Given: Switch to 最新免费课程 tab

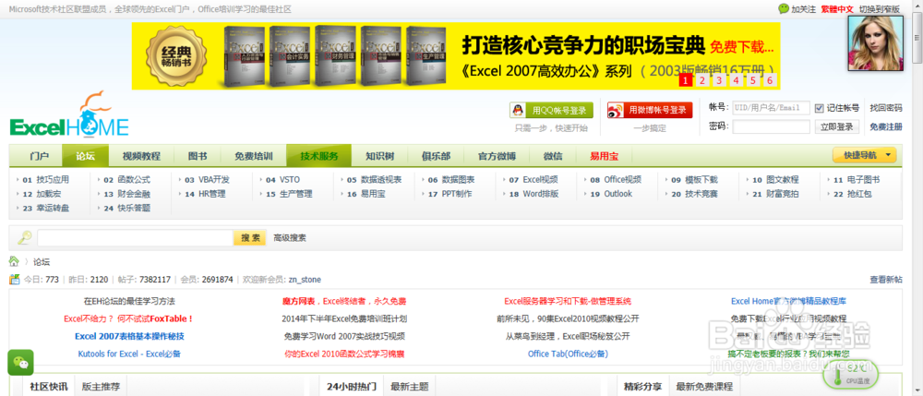Looking at the screenshot, I should click(x=704, y=387).
